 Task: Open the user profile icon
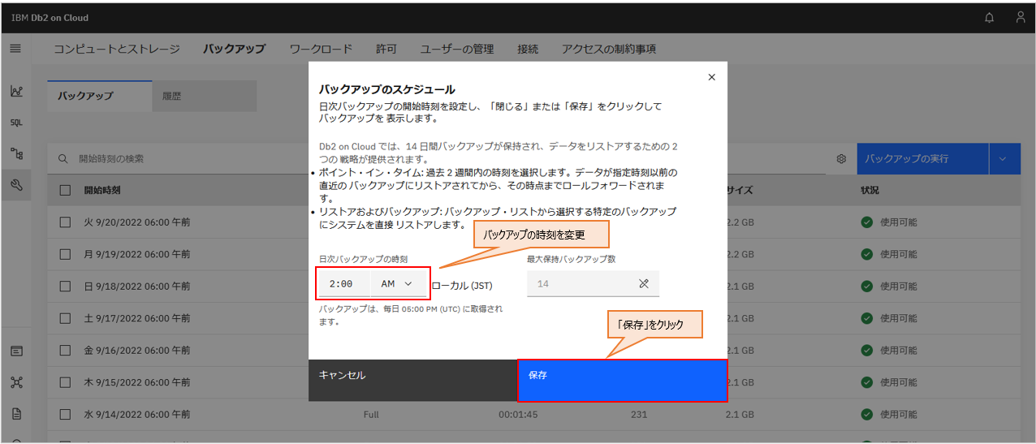coord(1021,17)
